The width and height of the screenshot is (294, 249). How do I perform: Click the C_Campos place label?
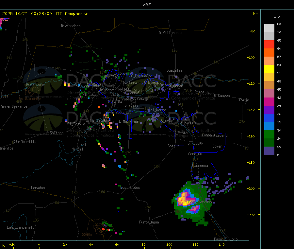pos(222,96)
